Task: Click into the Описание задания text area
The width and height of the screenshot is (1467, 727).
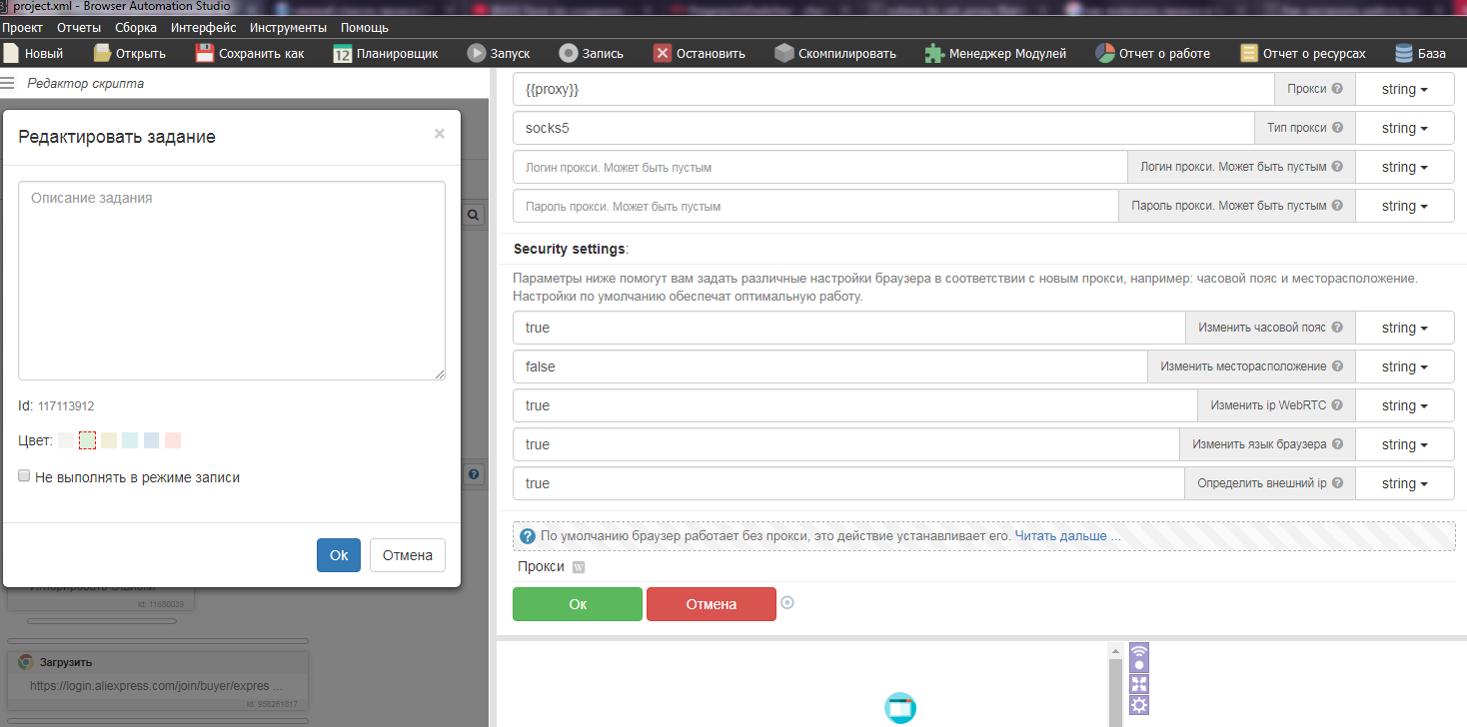Action: [x=232, y=281]
